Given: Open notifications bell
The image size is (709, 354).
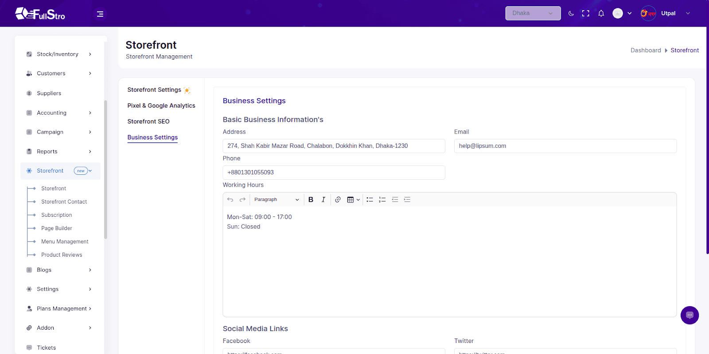Looking at the screenshot, I should click(601, 13).
